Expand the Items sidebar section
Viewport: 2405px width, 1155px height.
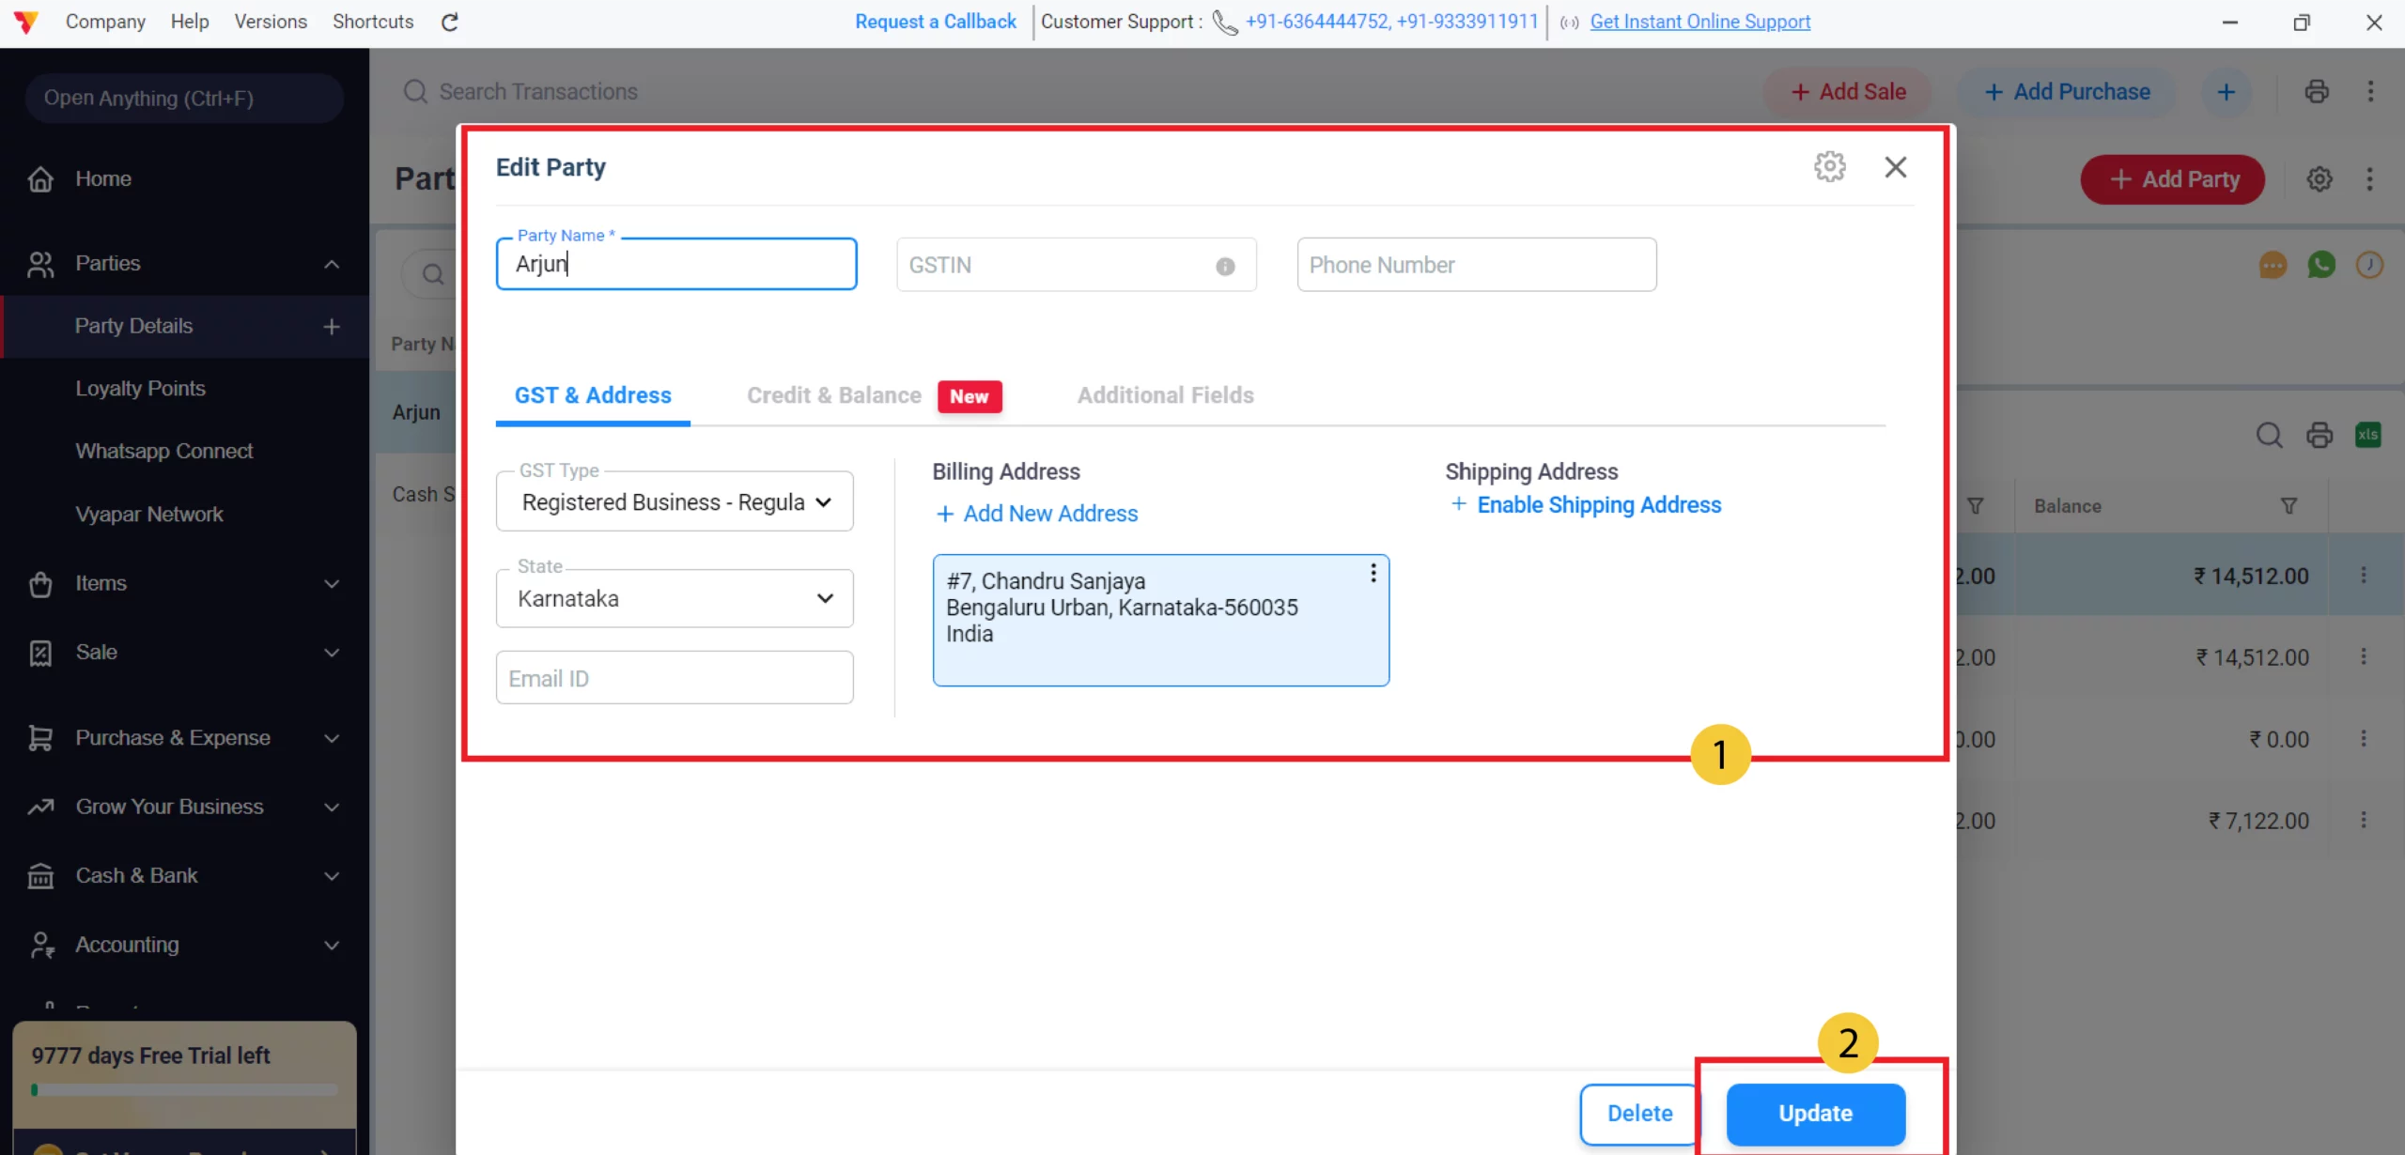pos(331,583)
